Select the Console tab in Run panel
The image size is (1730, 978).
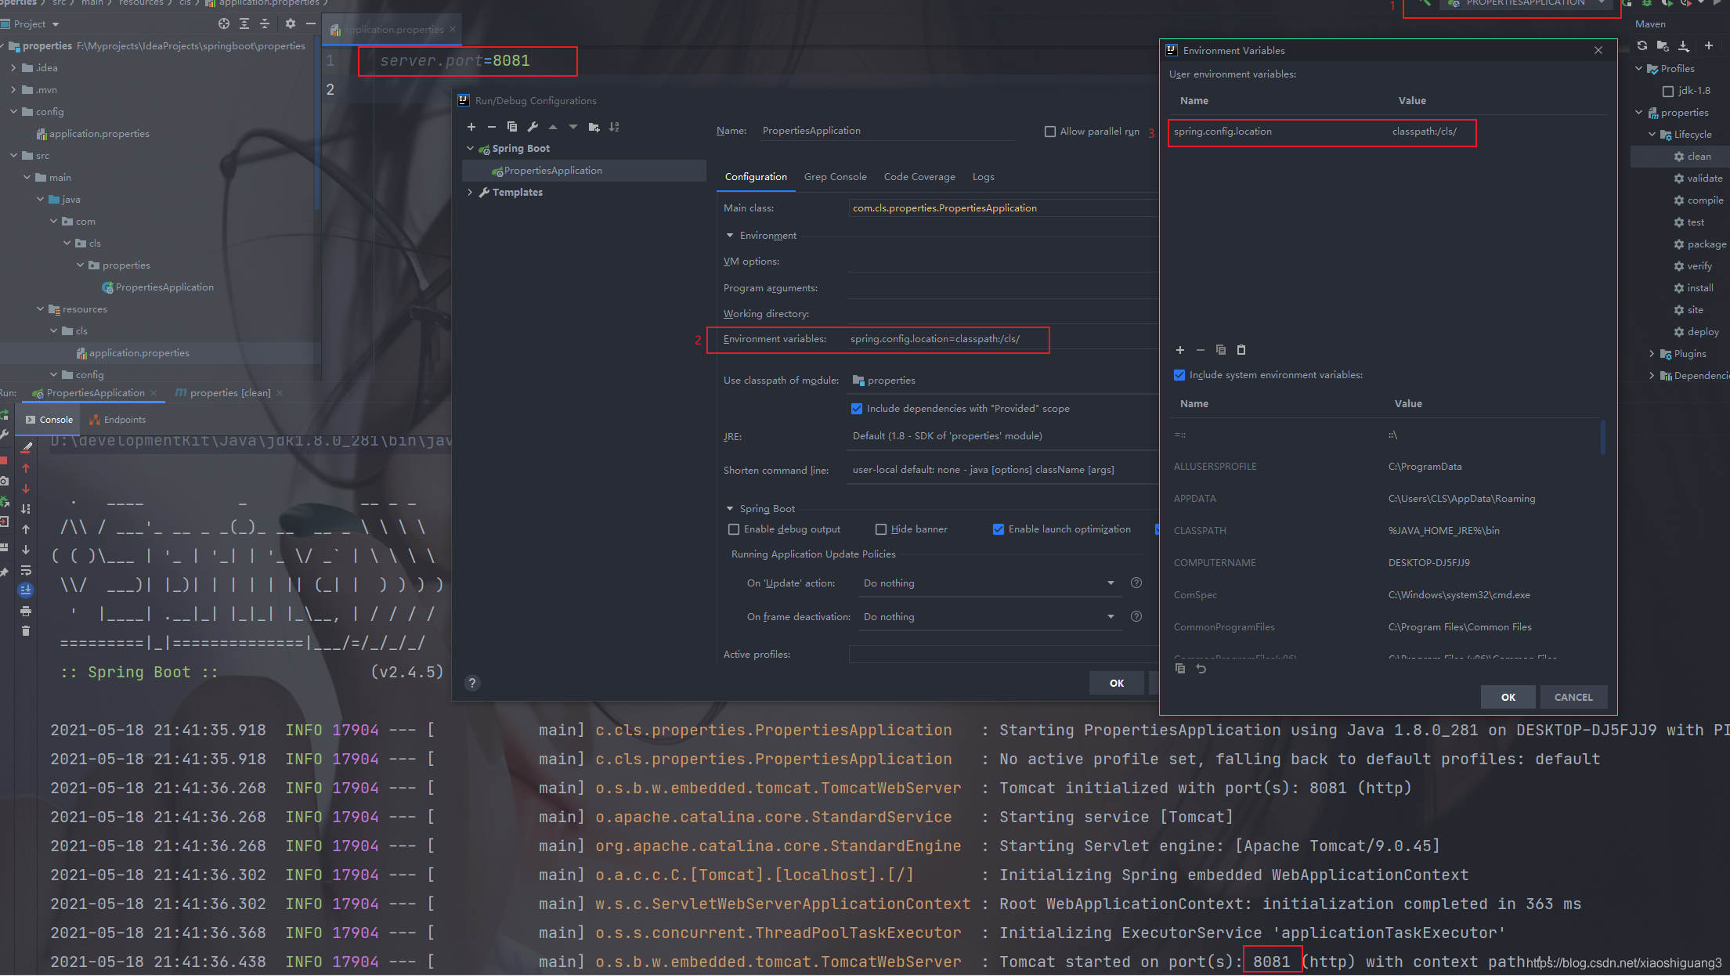click(49, 420)
